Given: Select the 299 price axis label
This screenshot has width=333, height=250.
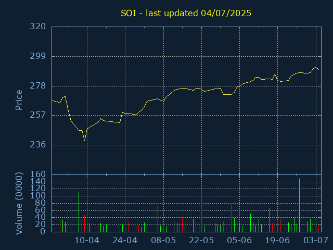Looking at the screenshot, I should pos(38,56).
